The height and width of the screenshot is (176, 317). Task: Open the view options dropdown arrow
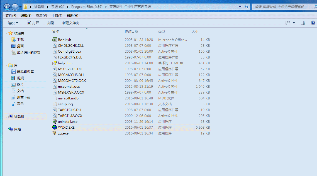[294, 23]
